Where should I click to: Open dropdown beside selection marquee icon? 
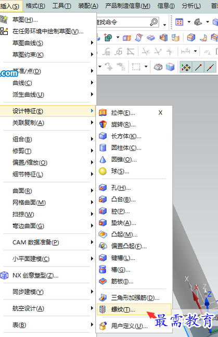[x=146, y=67]
